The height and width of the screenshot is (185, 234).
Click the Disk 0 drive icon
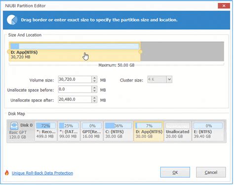tap(14, 126)
